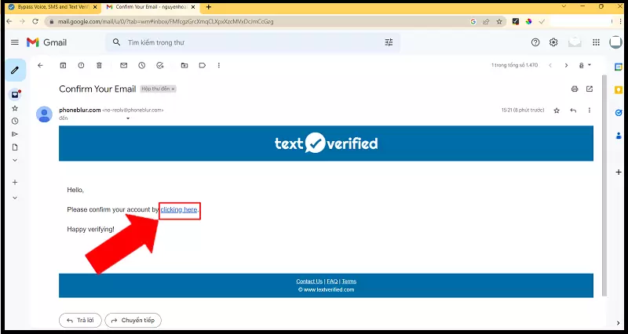Remove the 'Hộp thư đến' label

[x=173, y=89]
